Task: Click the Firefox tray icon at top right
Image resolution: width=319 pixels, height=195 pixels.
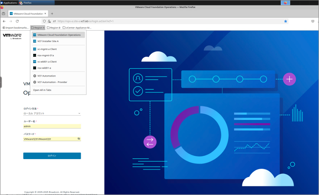Action: point(285,2)
